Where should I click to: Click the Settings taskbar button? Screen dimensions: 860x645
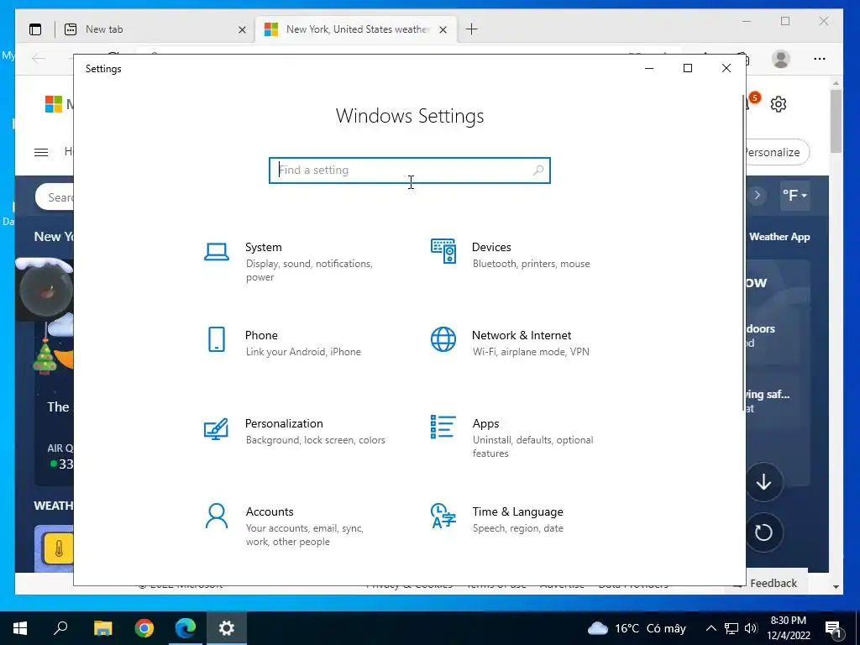[227, 628]
